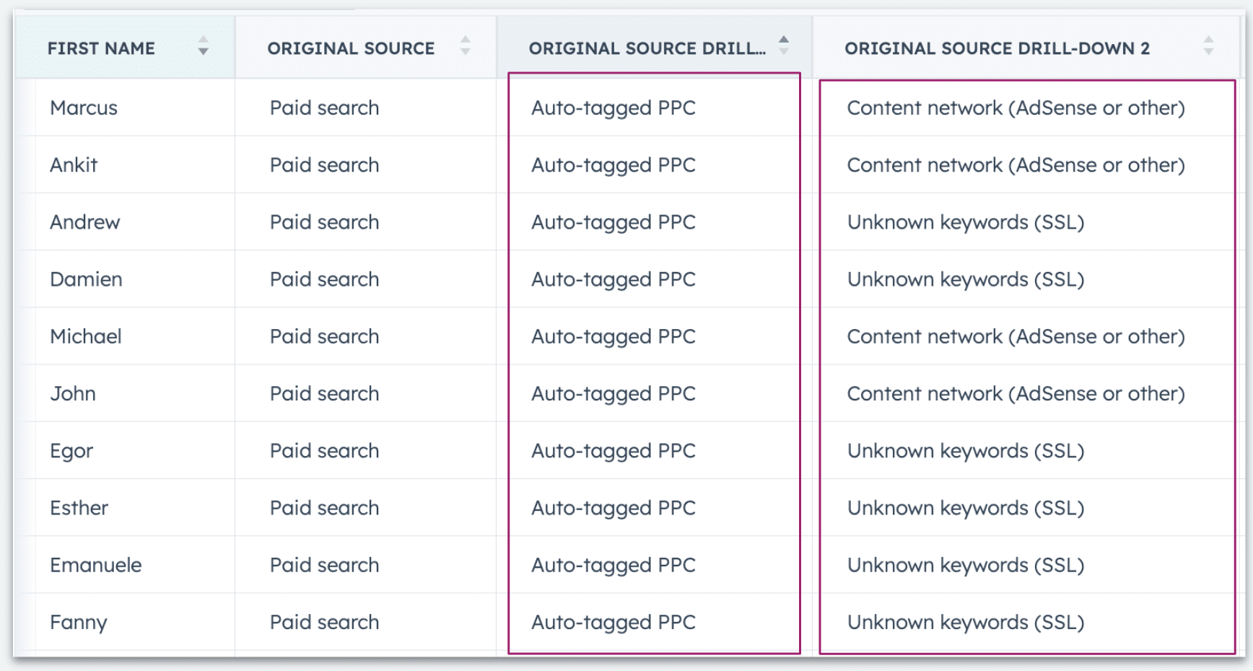
Task: Open the contact record for Esther
Action: coord(79,507)
